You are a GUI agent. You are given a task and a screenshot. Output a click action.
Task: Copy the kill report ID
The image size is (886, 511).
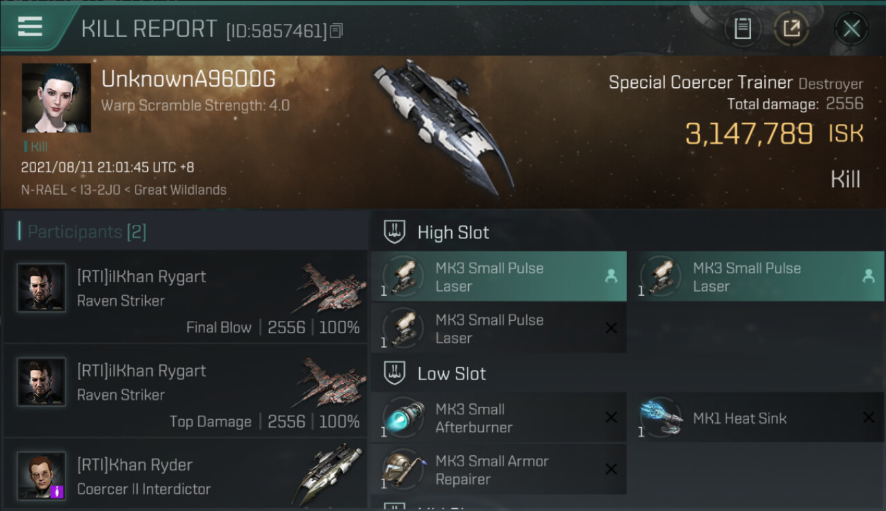(336, 31)
